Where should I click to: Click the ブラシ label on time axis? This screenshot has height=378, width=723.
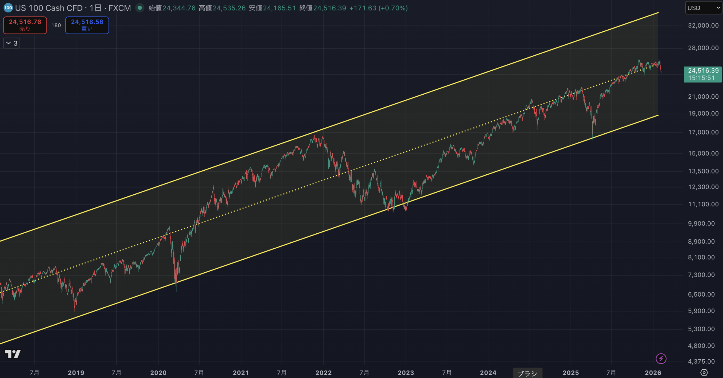[x=527, y=373]
